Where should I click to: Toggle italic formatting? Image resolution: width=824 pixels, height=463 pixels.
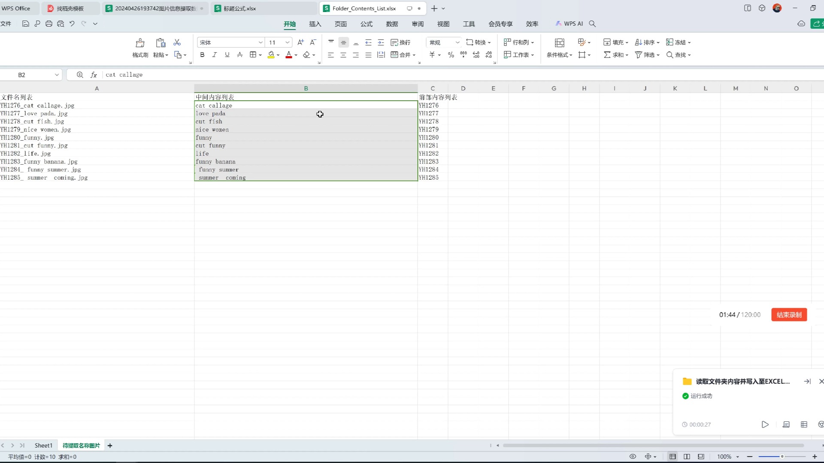point(215,55)
